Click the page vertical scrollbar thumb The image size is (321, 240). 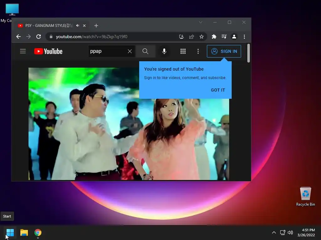click(249, 53)
